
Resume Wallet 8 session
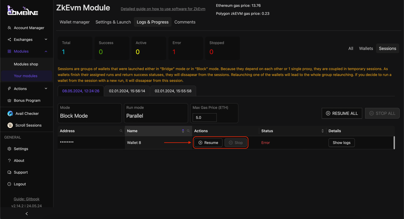click(x=208, y=143)
